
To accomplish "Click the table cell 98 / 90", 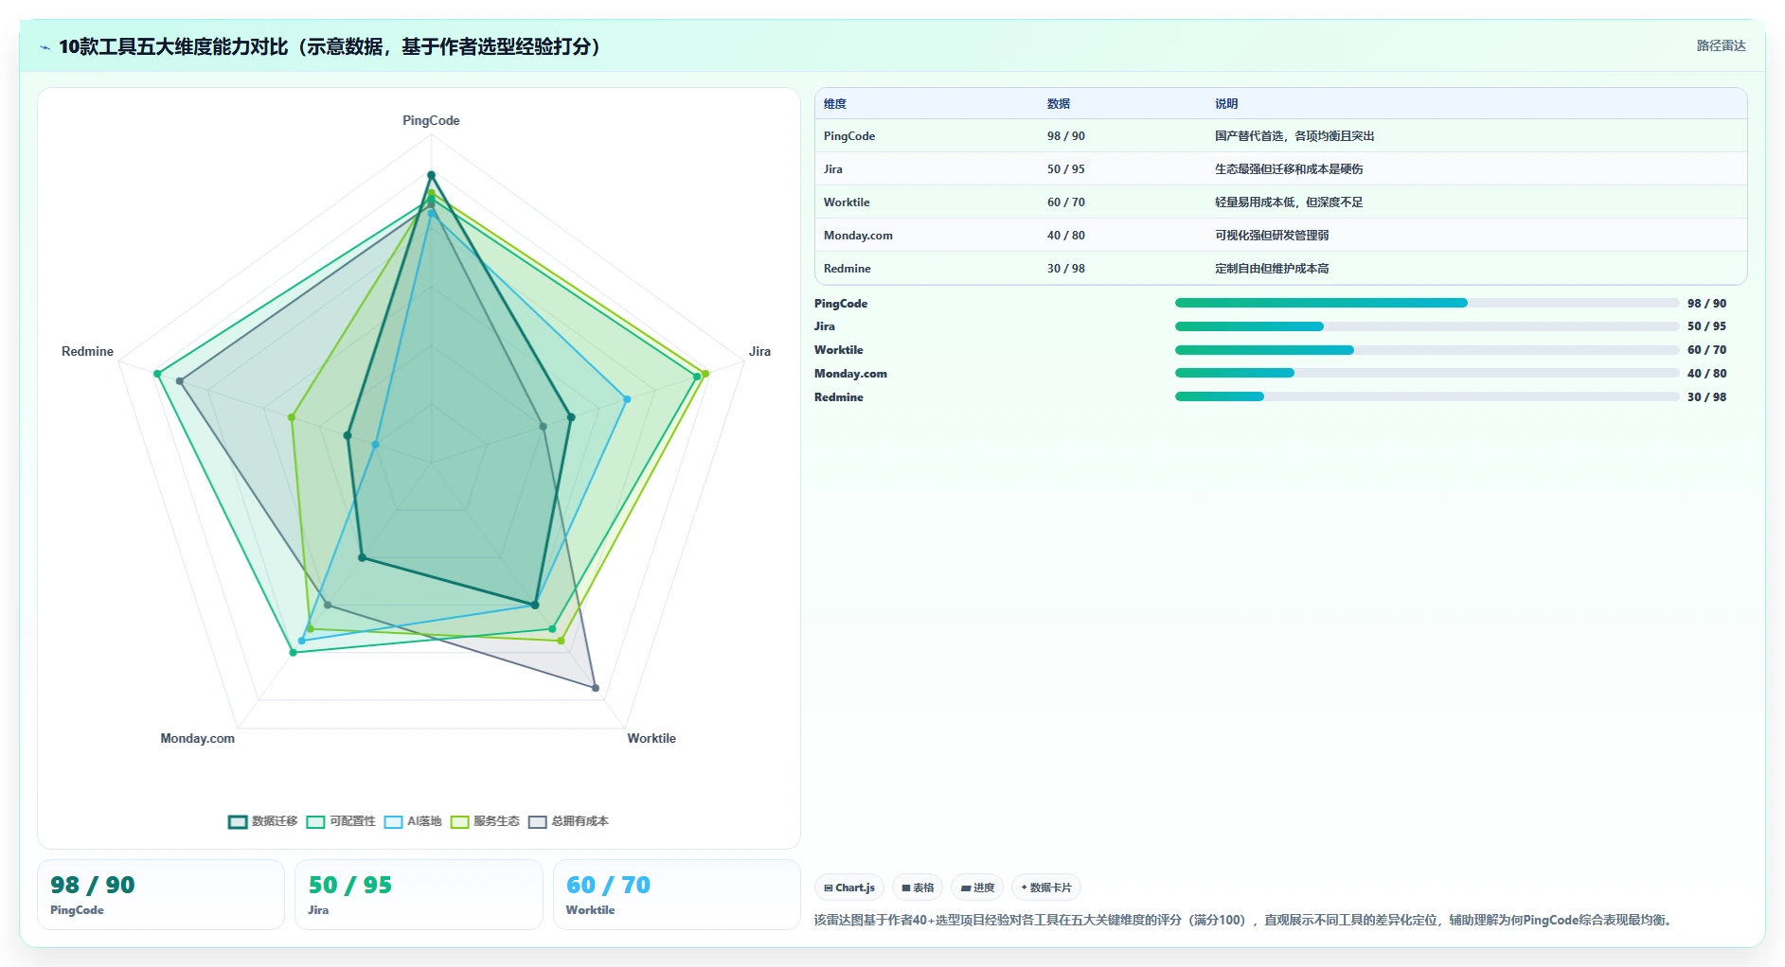I will [x=1066, y=136].
